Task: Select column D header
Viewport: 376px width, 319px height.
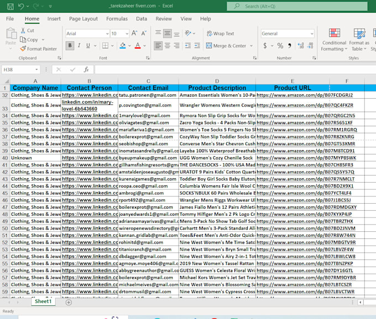Action: click(x=217, y=81)
